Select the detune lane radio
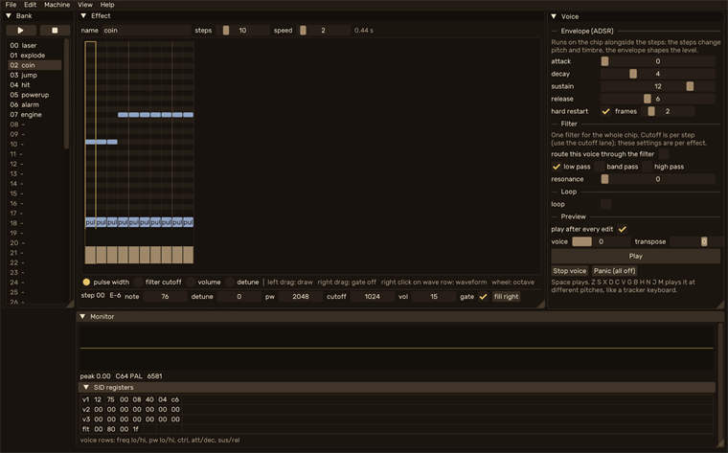Image resolution: width=728 pixels, height=453 pixels. pyautogui.click(x=230, y=282)
